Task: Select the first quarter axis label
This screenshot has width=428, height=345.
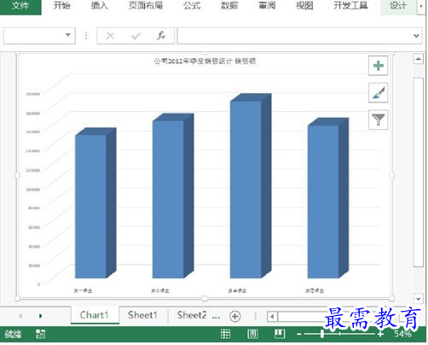Action: (x=83, y=290)
